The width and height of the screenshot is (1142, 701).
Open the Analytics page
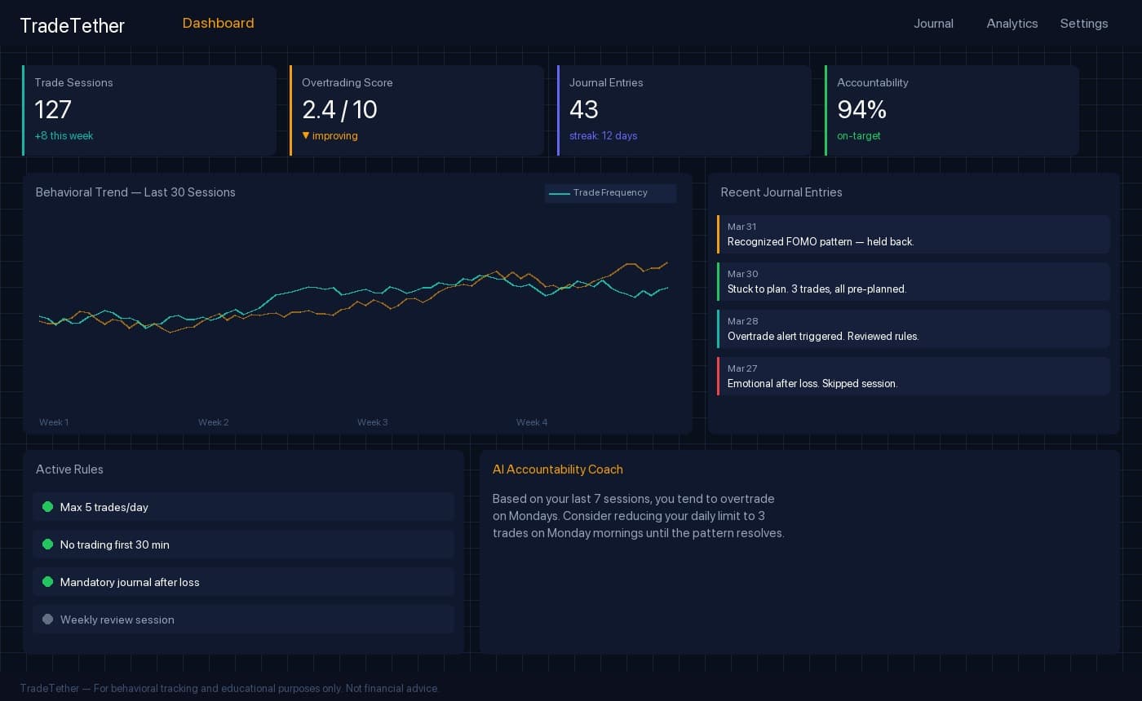click(1011, 24)
